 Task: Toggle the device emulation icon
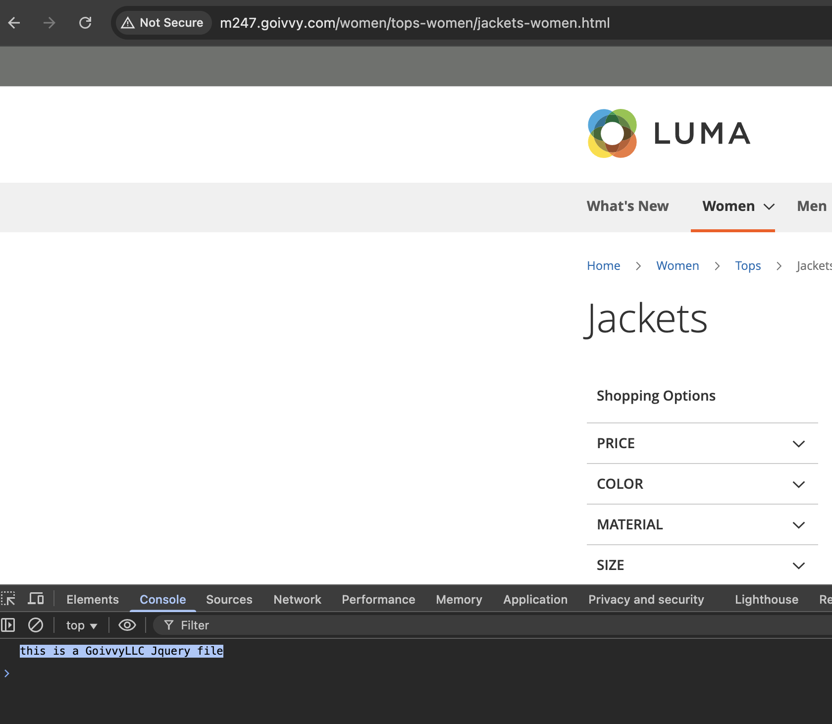tap(35, 598)
